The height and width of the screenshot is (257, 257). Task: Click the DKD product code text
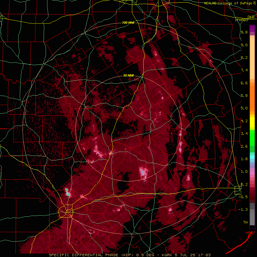[251, 17]
